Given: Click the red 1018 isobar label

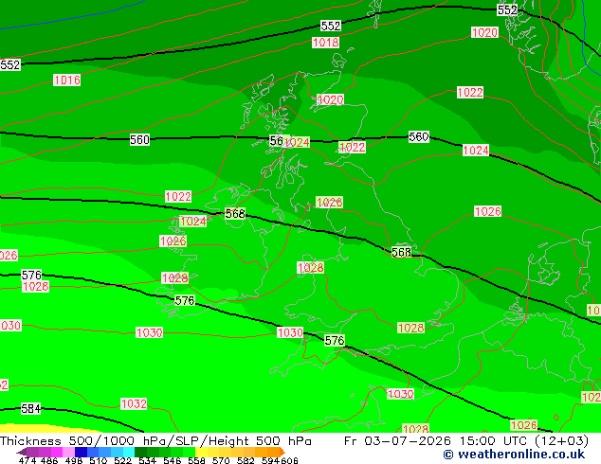Looking at the screenshot, I should (325, 42).
